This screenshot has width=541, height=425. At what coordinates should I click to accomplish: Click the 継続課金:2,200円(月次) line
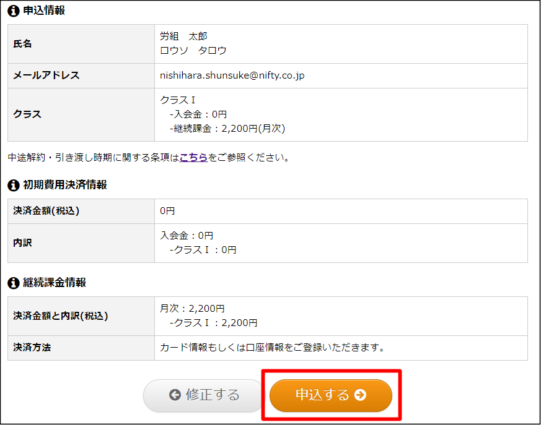[227, 129]
